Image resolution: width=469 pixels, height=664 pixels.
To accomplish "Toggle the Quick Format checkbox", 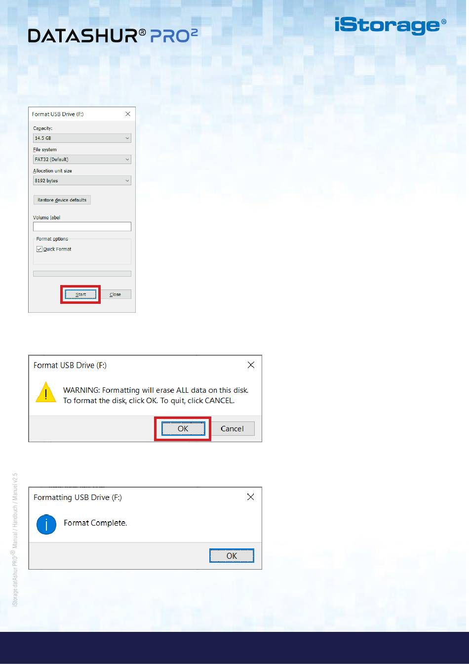I will 39,249.
